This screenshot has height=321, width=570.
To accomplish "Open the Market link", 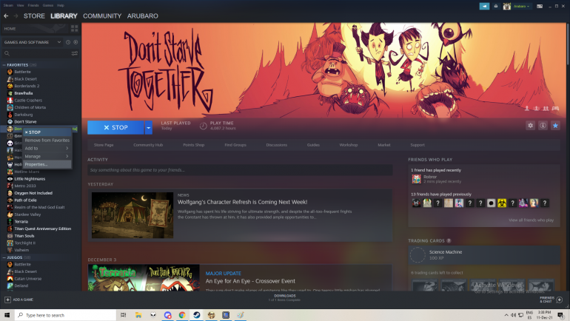I will click(384, 145).
